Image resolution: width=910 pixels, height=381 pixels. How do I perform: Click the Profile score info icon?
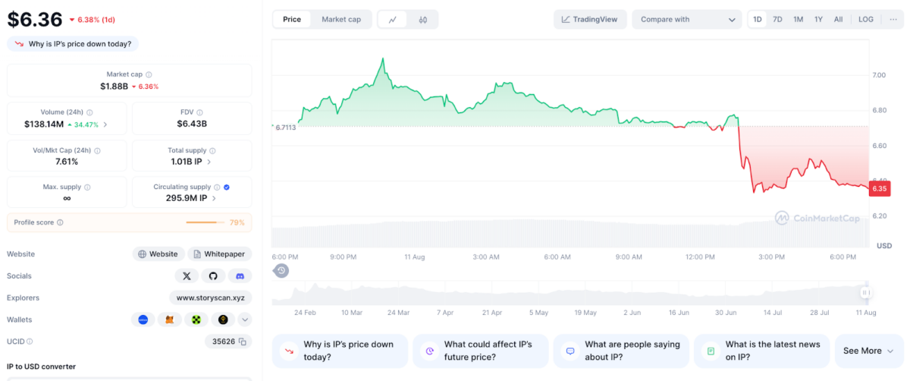click(60, 222)
